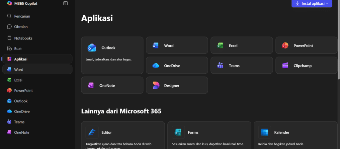Click the OneDrive icon in the app grid
The width and height of the screenshot is (340, 149).
[156, 65]
